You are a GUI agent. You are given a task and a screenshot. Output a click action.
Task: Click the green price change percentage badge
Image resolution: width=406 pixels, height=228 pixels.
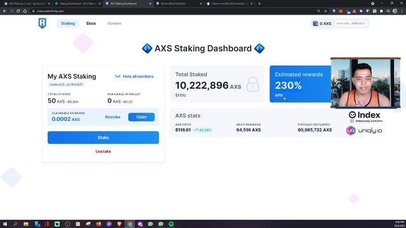coord(203,130)
